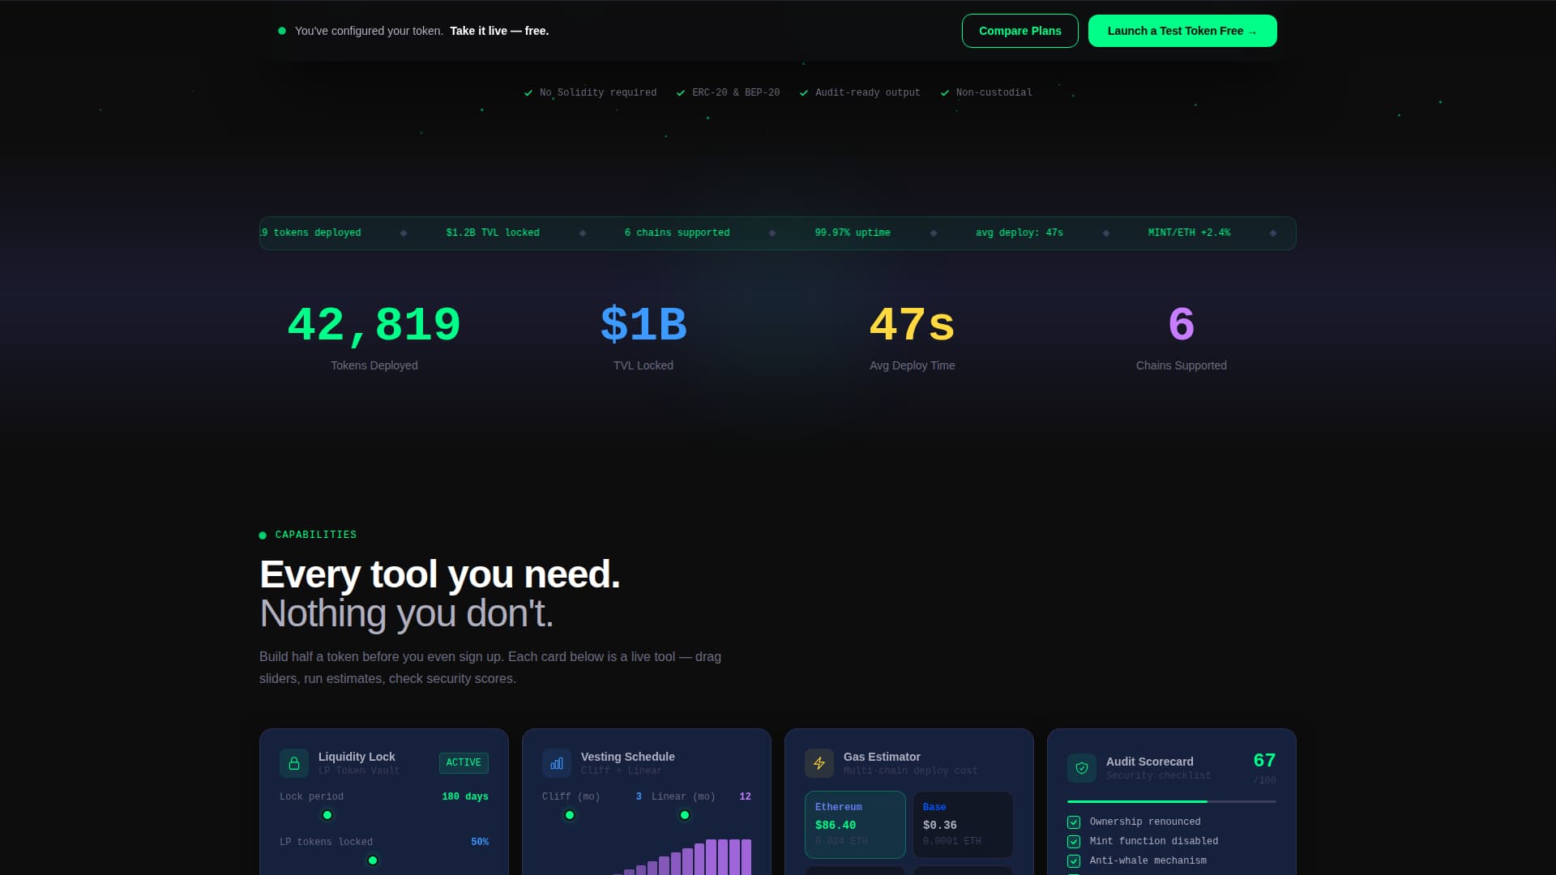Click '$1.2B TVL locked' in ticker

click(x=493, y=233)
